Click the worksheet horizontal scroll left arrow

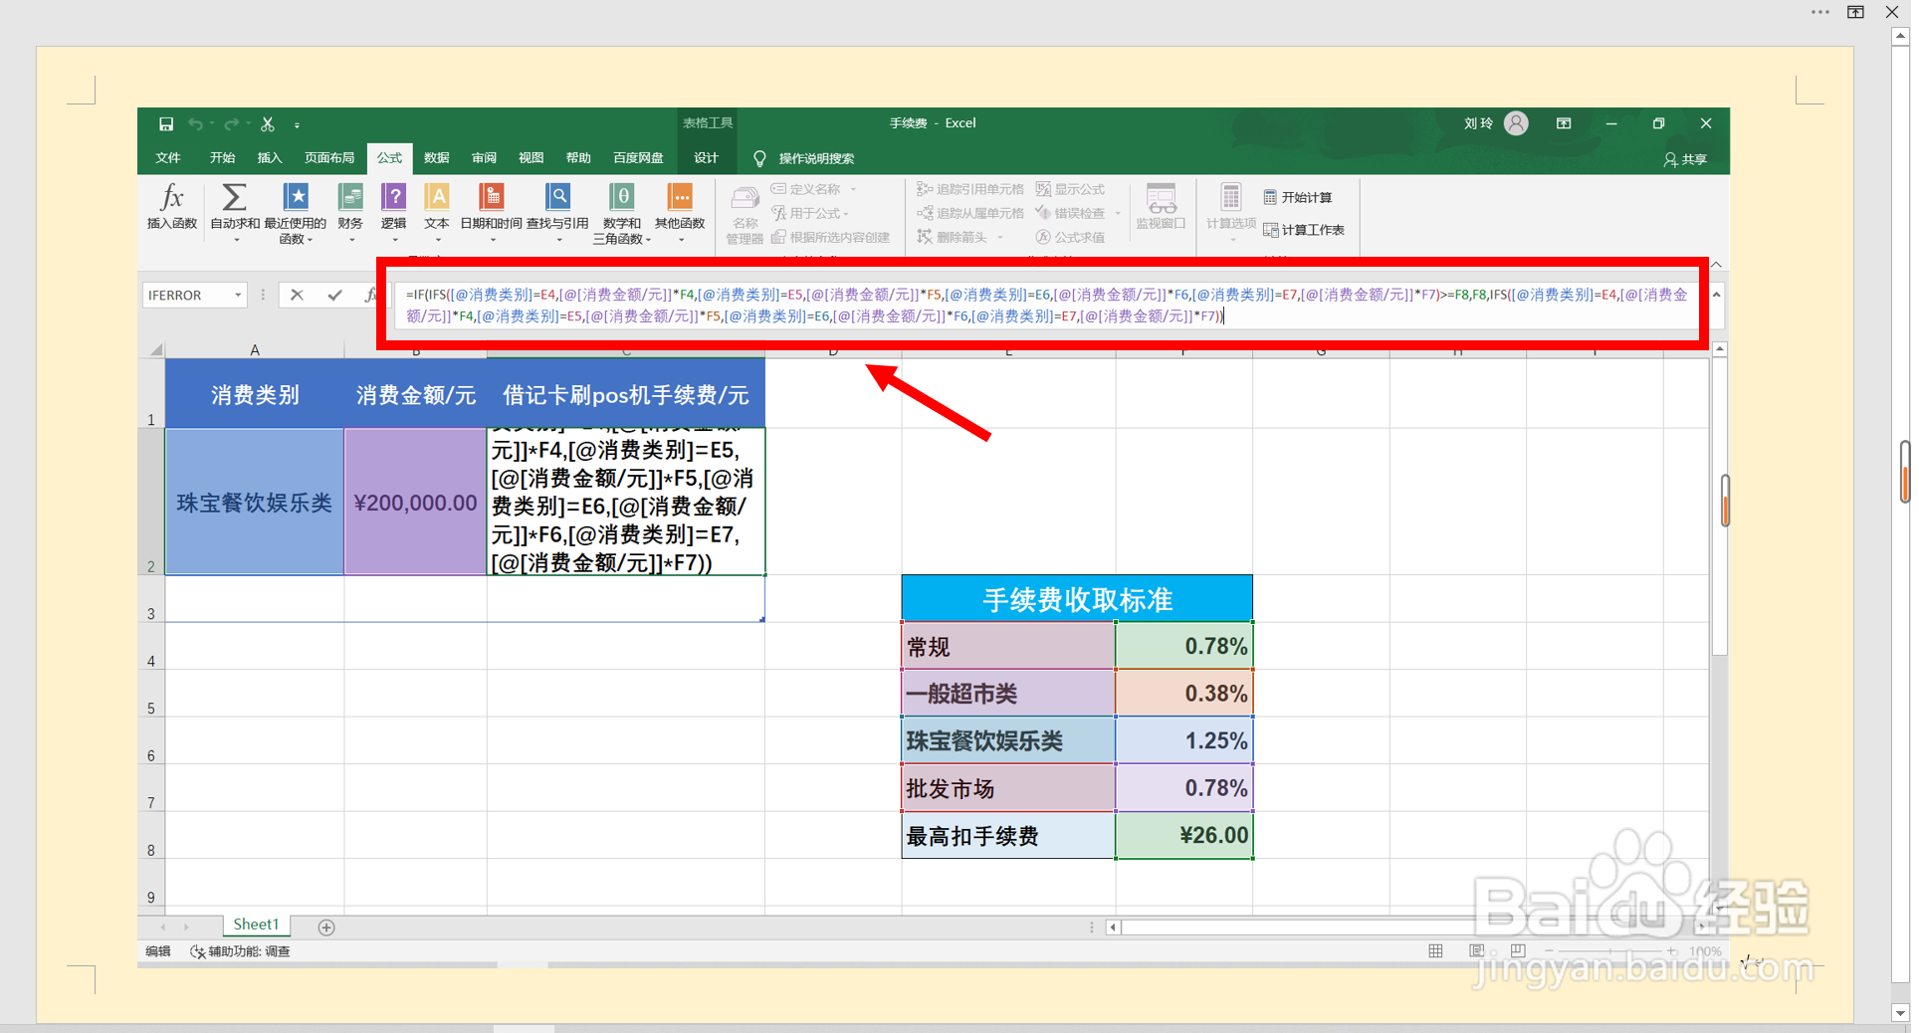[x=1113, y=928]
